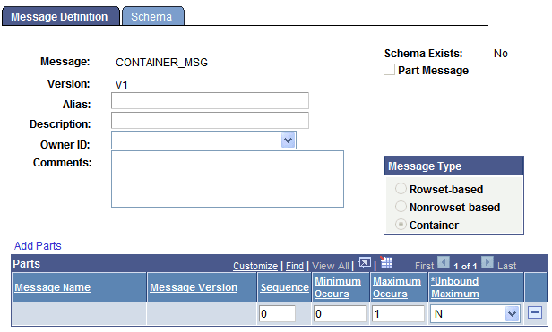The width and height of the screenshot is (552, 332).
Task: Click the Schema Exists No value
Action: pyautogui.click(x=501, y=54)
